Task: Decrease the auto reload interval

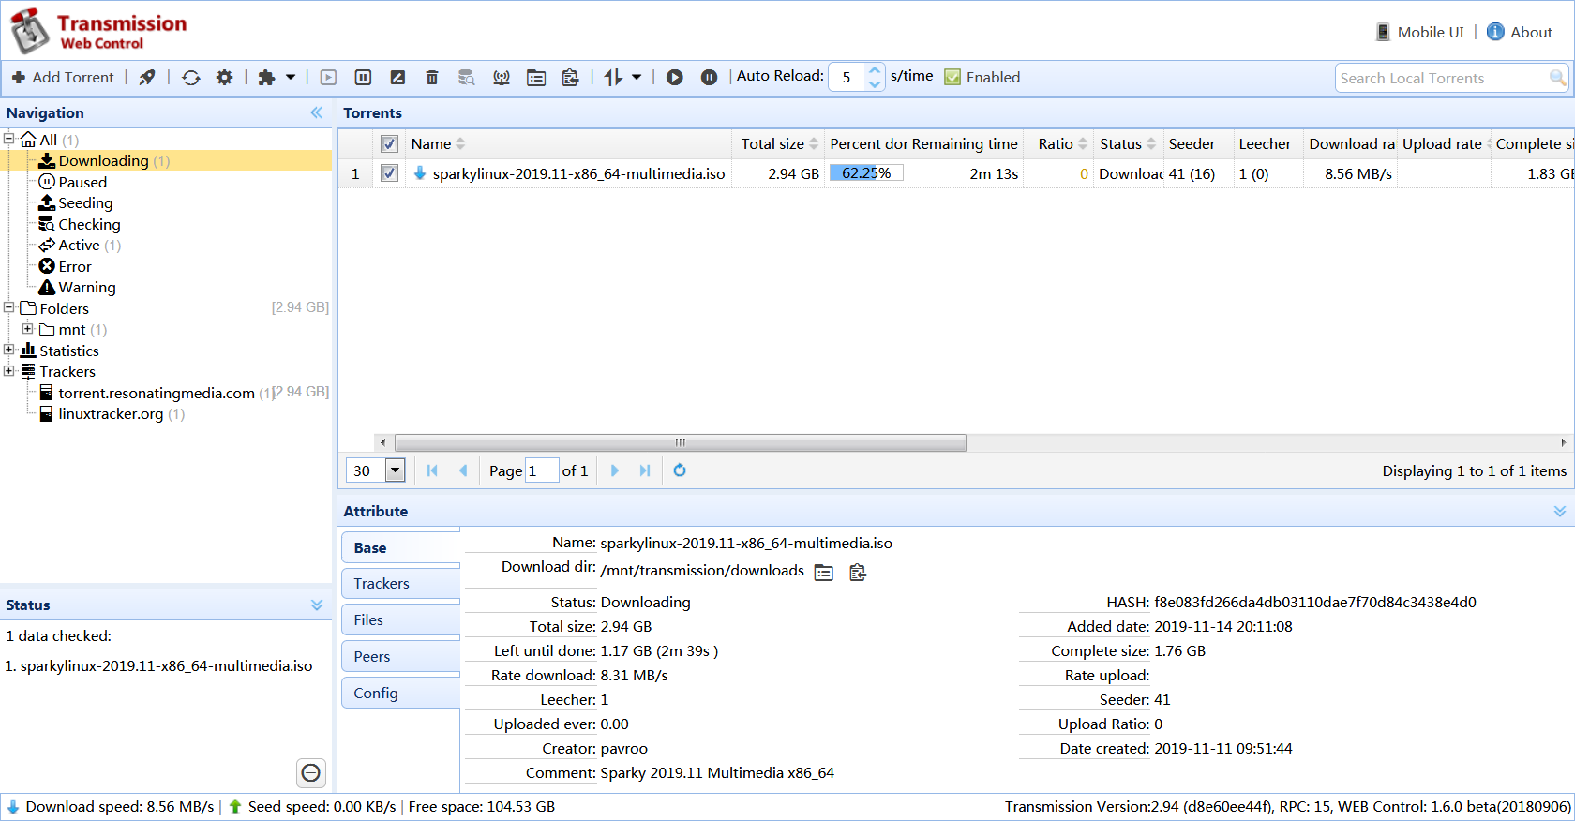Action: (x=875, y=84)
